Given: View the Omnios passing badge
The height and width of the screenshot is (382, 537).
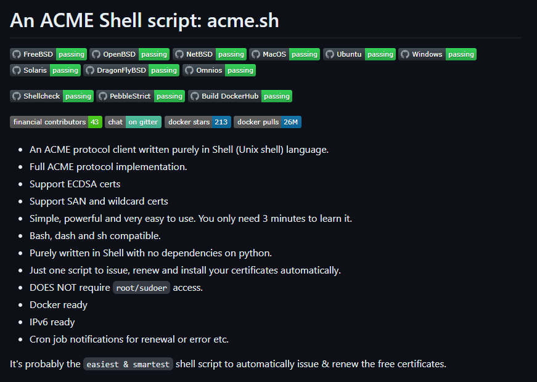Looking at the screenshot, I should click(x=219, y=70).
